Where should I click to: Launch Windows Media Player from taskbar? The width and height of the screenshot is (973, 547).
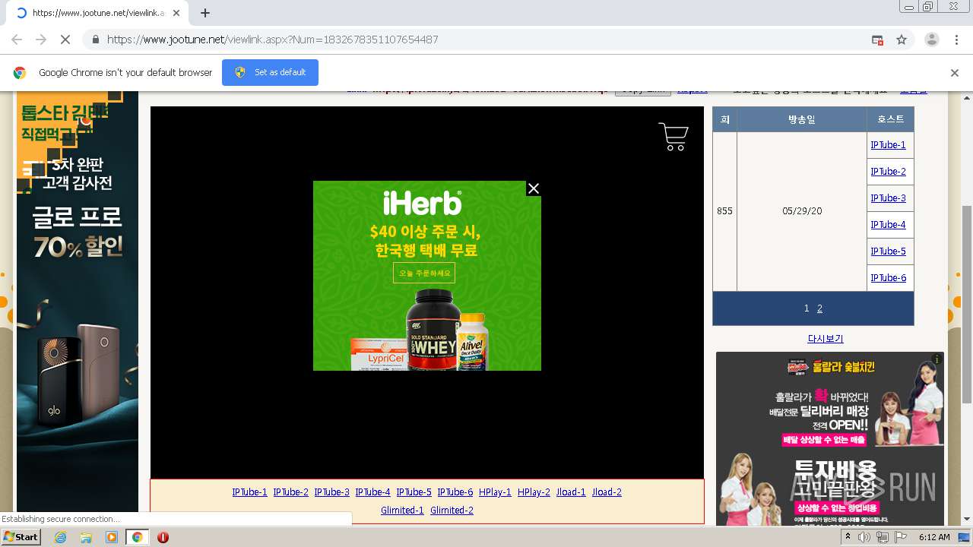112,537
